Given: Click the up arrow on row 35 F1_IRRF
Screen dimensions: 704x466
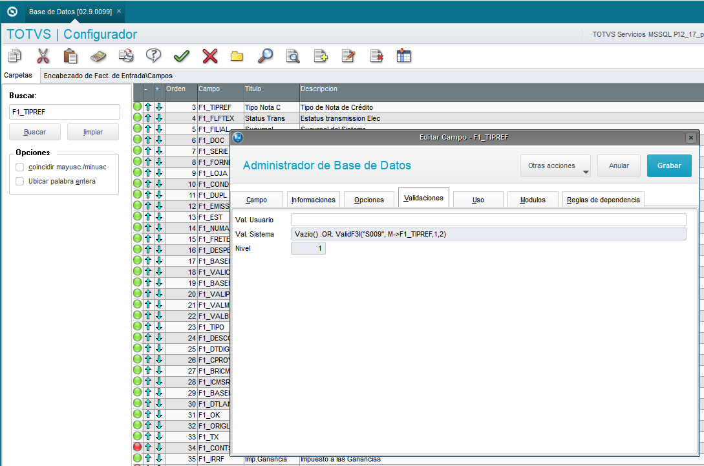Looking at the screenshot, I should pos(148,459).
